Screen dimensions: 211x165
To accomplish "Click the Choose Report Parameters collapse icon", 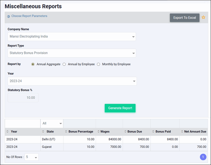I will pyautogui.click(x=9, y=16).
